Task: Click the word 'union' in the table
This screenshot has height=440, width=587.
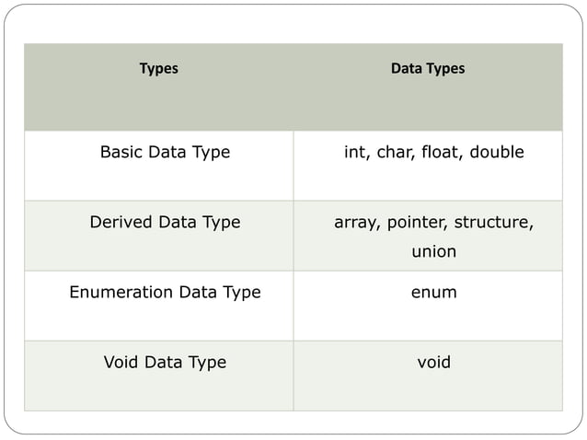Action: click(433, 251)
